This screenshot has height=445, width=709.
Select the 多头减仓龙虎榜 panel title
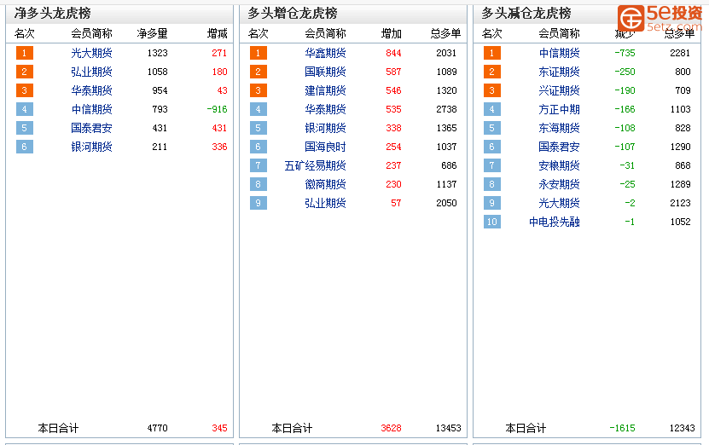click(526, 13)
